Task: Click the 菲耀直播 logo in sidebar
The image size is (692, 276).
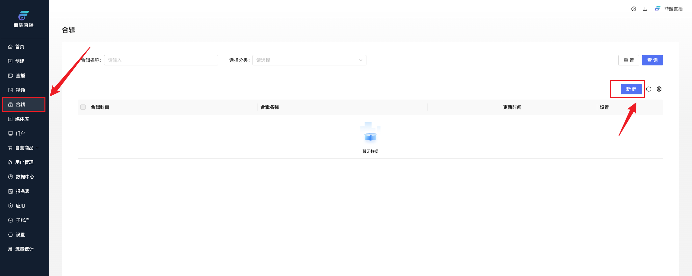Action: (24, 19)
